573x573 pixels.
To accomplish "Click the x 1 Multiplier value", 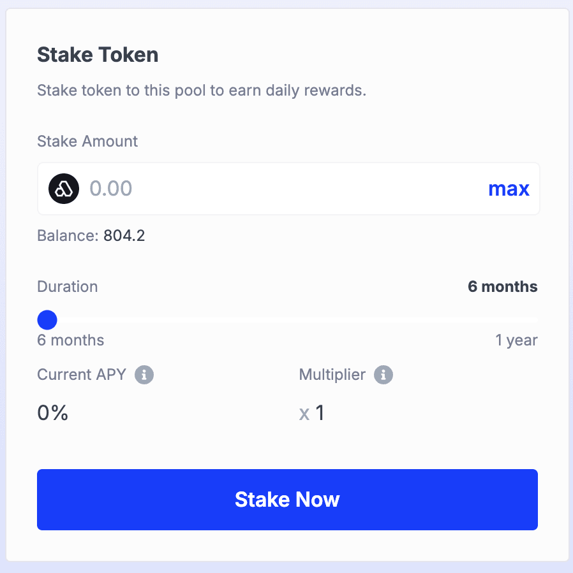I will tap(311, 413).
